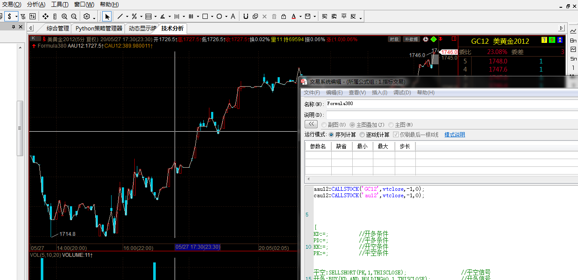Viewport: 578px width, 280px height.
Task: Click the delete drawings trash icon
Action: coord(274,16)
